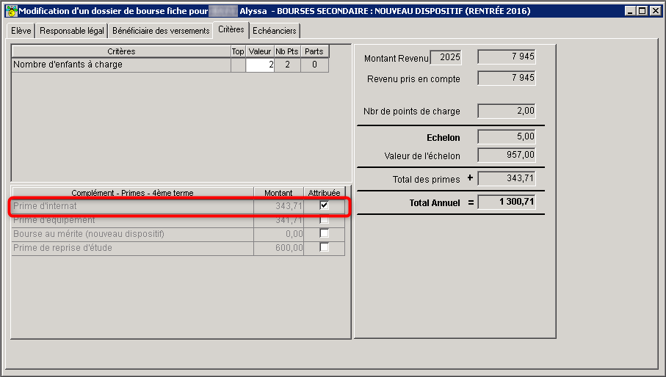Go to the Echéanciers tab
666x377 pixels.
[x=275, y=31]
